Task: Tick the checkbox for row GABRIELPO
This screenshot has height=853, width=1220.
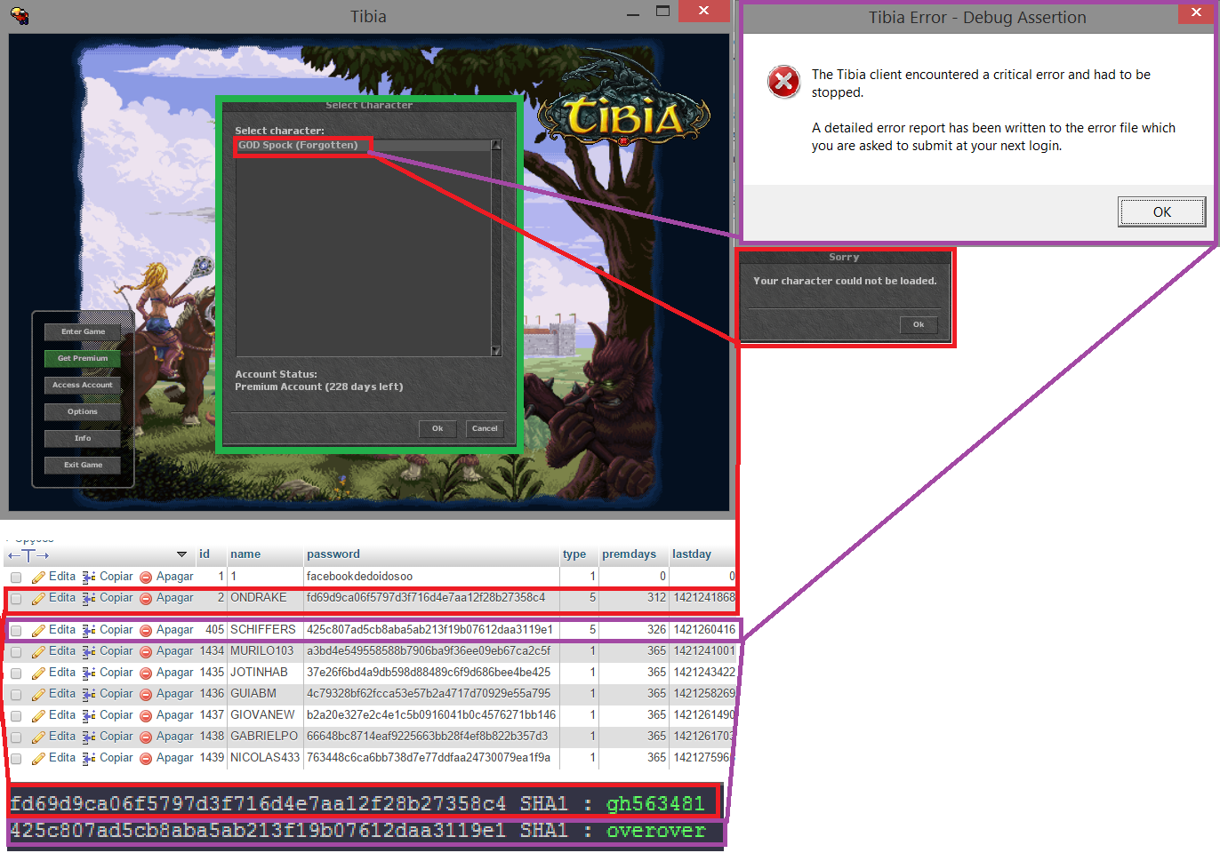Action: click(16, 737)
